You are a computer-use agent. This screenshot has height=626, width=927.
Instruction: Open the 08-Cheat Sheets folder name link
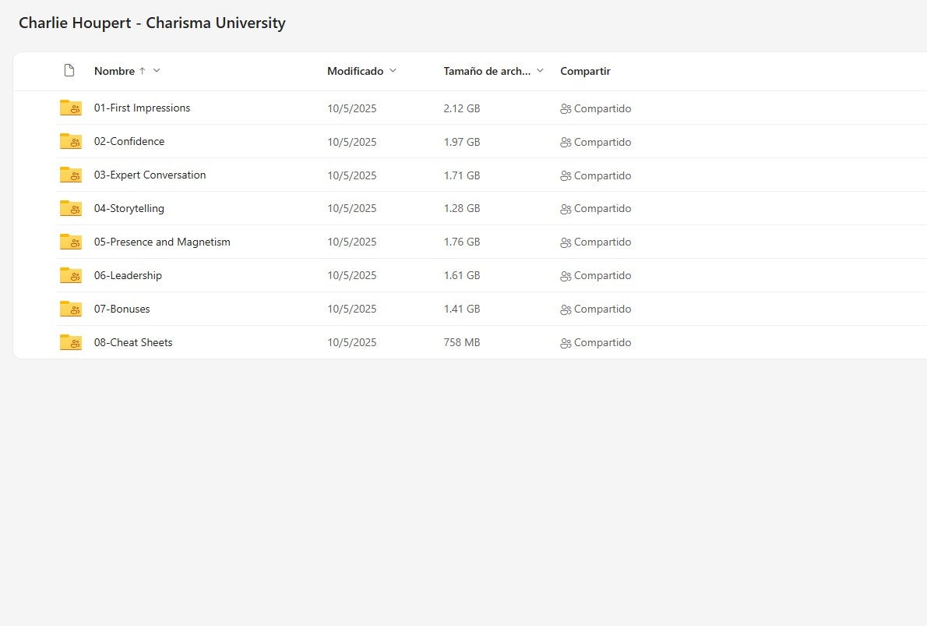133,343
